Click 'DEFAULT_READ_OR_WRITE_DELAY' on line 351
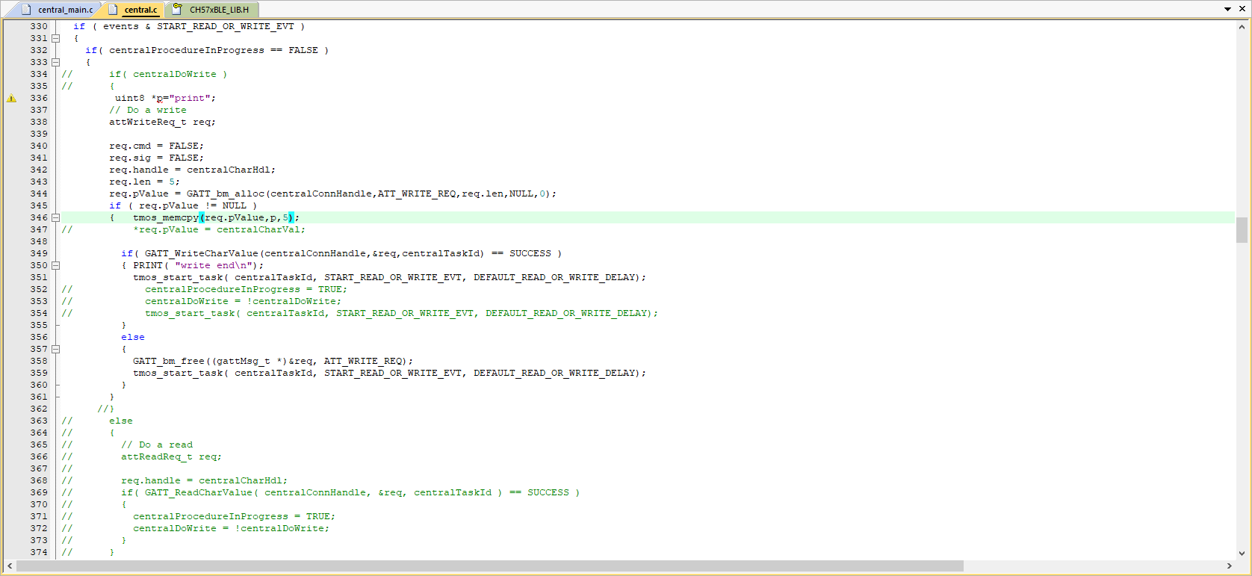Viewport: 1252px width, 576px height. [554, 277]
